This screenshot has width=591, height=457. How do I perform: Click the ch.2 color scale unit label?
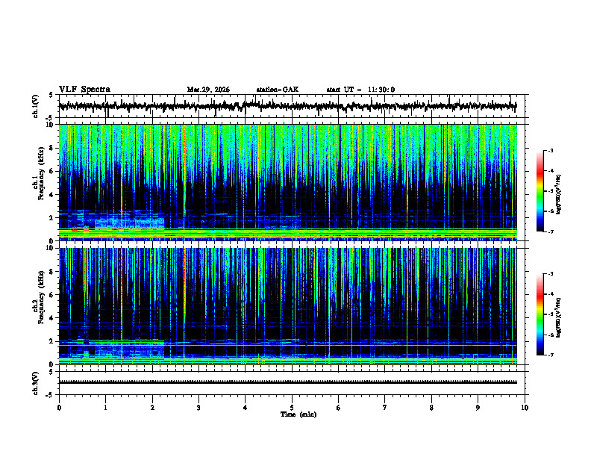tap(559, 317)
